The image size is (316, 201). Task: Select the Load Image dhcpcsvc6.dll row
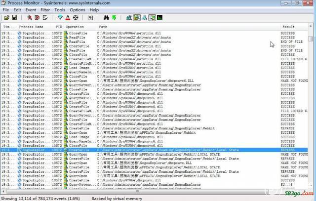(154, 137)
